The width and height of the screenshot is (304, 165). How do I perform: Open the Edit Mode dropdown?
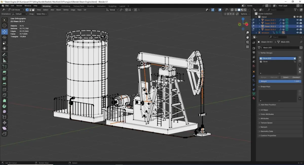(16, 10)
